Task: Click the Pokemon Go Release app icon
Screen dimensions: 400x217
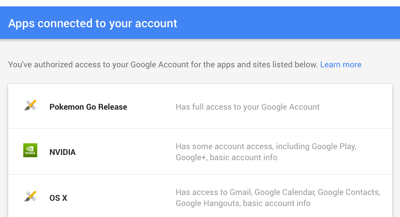Action: tap(30, 105)
